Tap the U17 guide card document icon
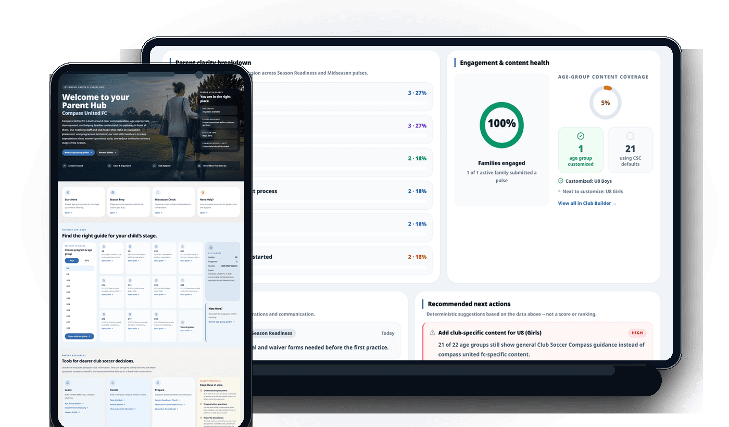 (130, 315)
